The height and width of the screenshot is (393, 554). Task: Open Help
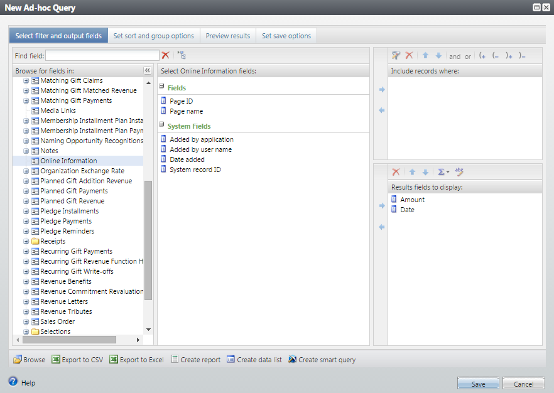pos(22,382)
